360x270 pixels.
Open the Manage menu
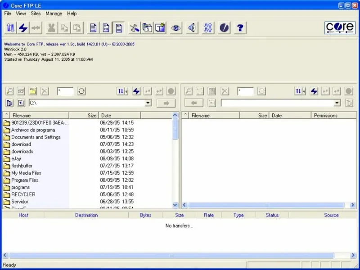point(54,13)
